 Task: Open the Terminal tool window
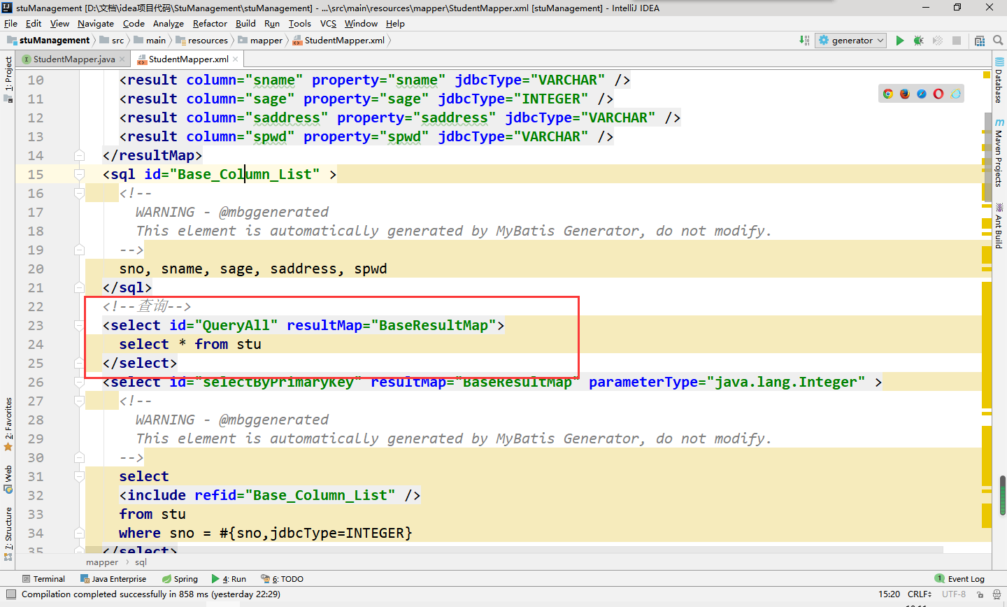[x=43, y=579]
